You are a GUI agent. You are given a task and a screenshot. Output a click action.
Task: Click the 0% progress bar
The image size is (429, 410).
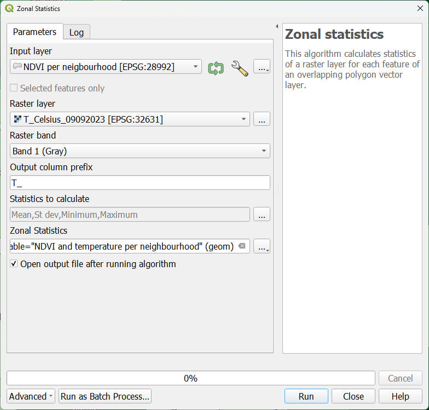click(190, 378)
